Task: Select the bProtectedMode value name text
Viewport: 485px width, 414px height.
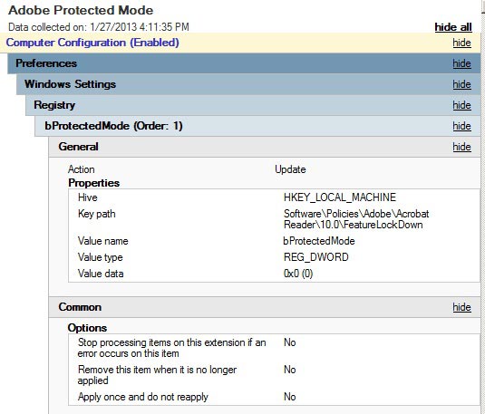Action: (319, 241)
